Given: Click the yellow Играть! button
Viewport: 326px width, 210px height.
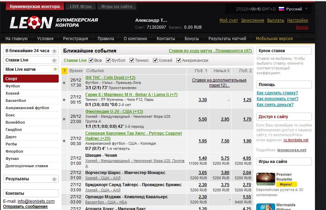Looking at the screenshot, I should click(x=286, y=184).
